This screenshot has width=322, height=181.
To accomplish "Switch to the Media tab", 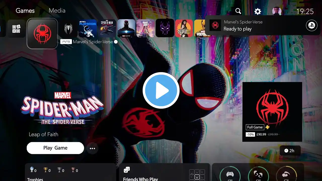I will 57,11.
